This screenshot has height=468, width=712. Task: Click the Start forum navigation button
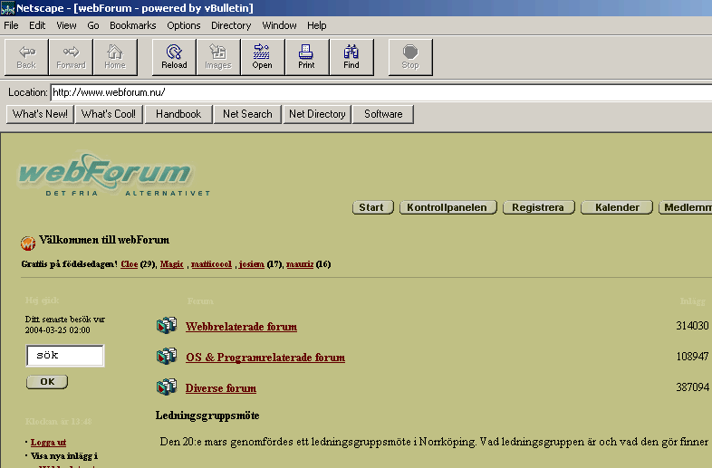click(x=372, y=207)
